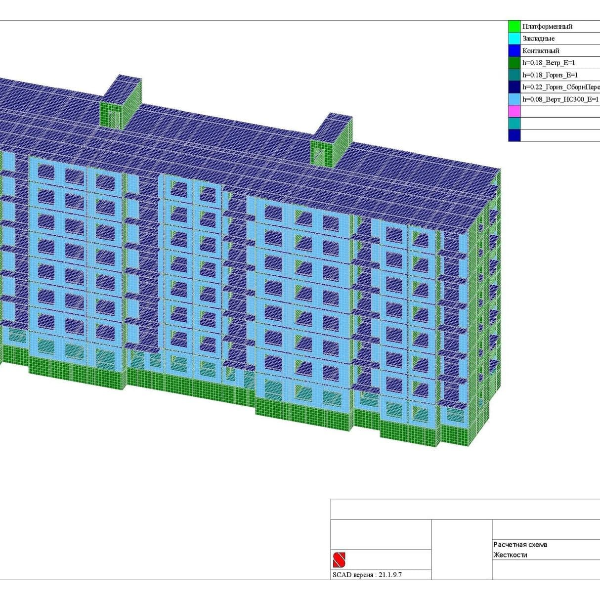Click the SCAD версия : 21.1.9.7 text
This screenshot has height=600, width=600.
point(367,575)
